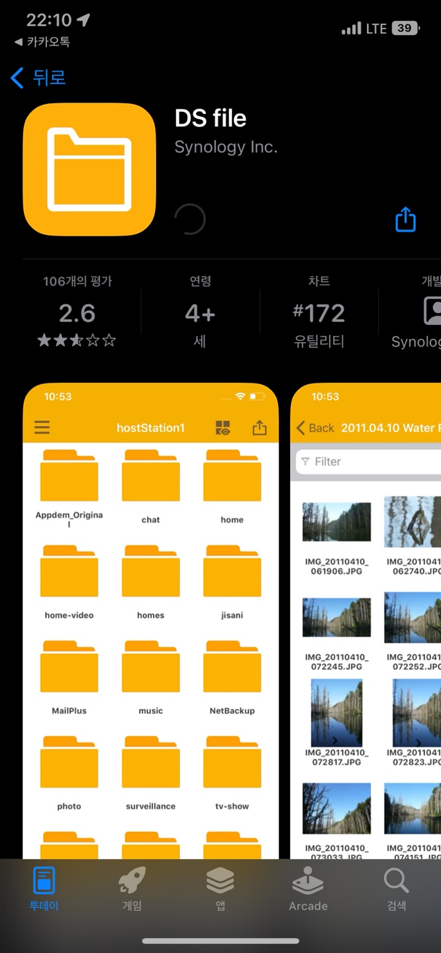Screen dimensions: 441x953
Task: Tap the NetBackup folder icon
Action: point(232,666)
